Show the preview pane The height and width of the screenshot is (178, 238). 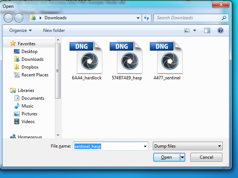207,30
